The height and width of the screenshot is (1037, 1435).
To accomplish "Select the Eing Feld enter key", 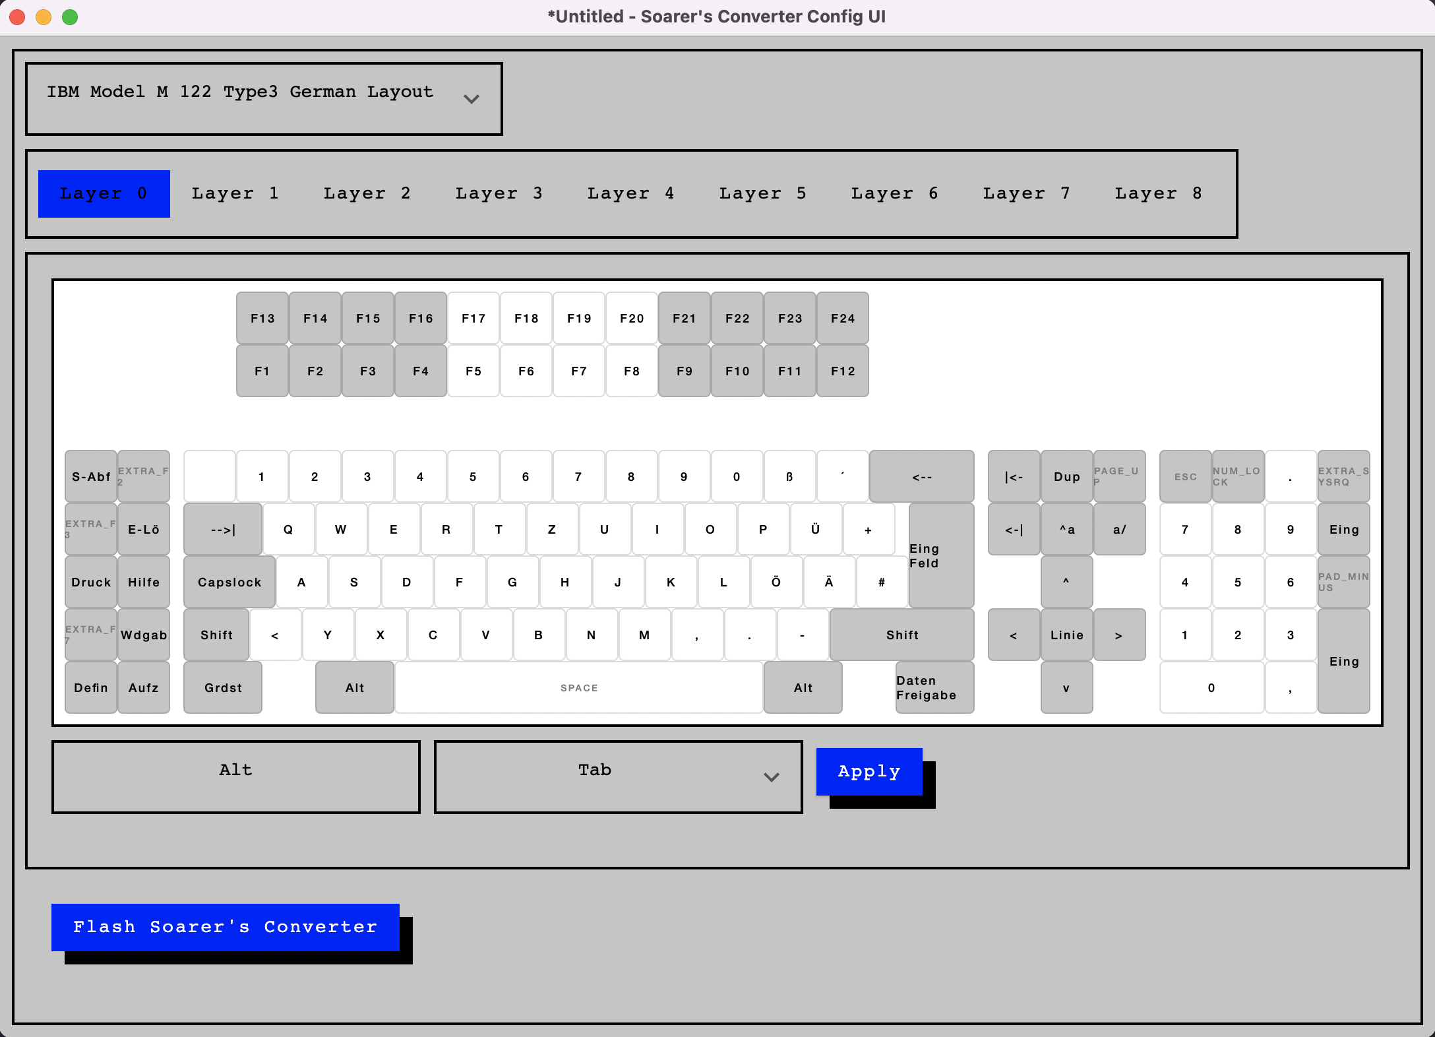I will [x=940, y=556].
